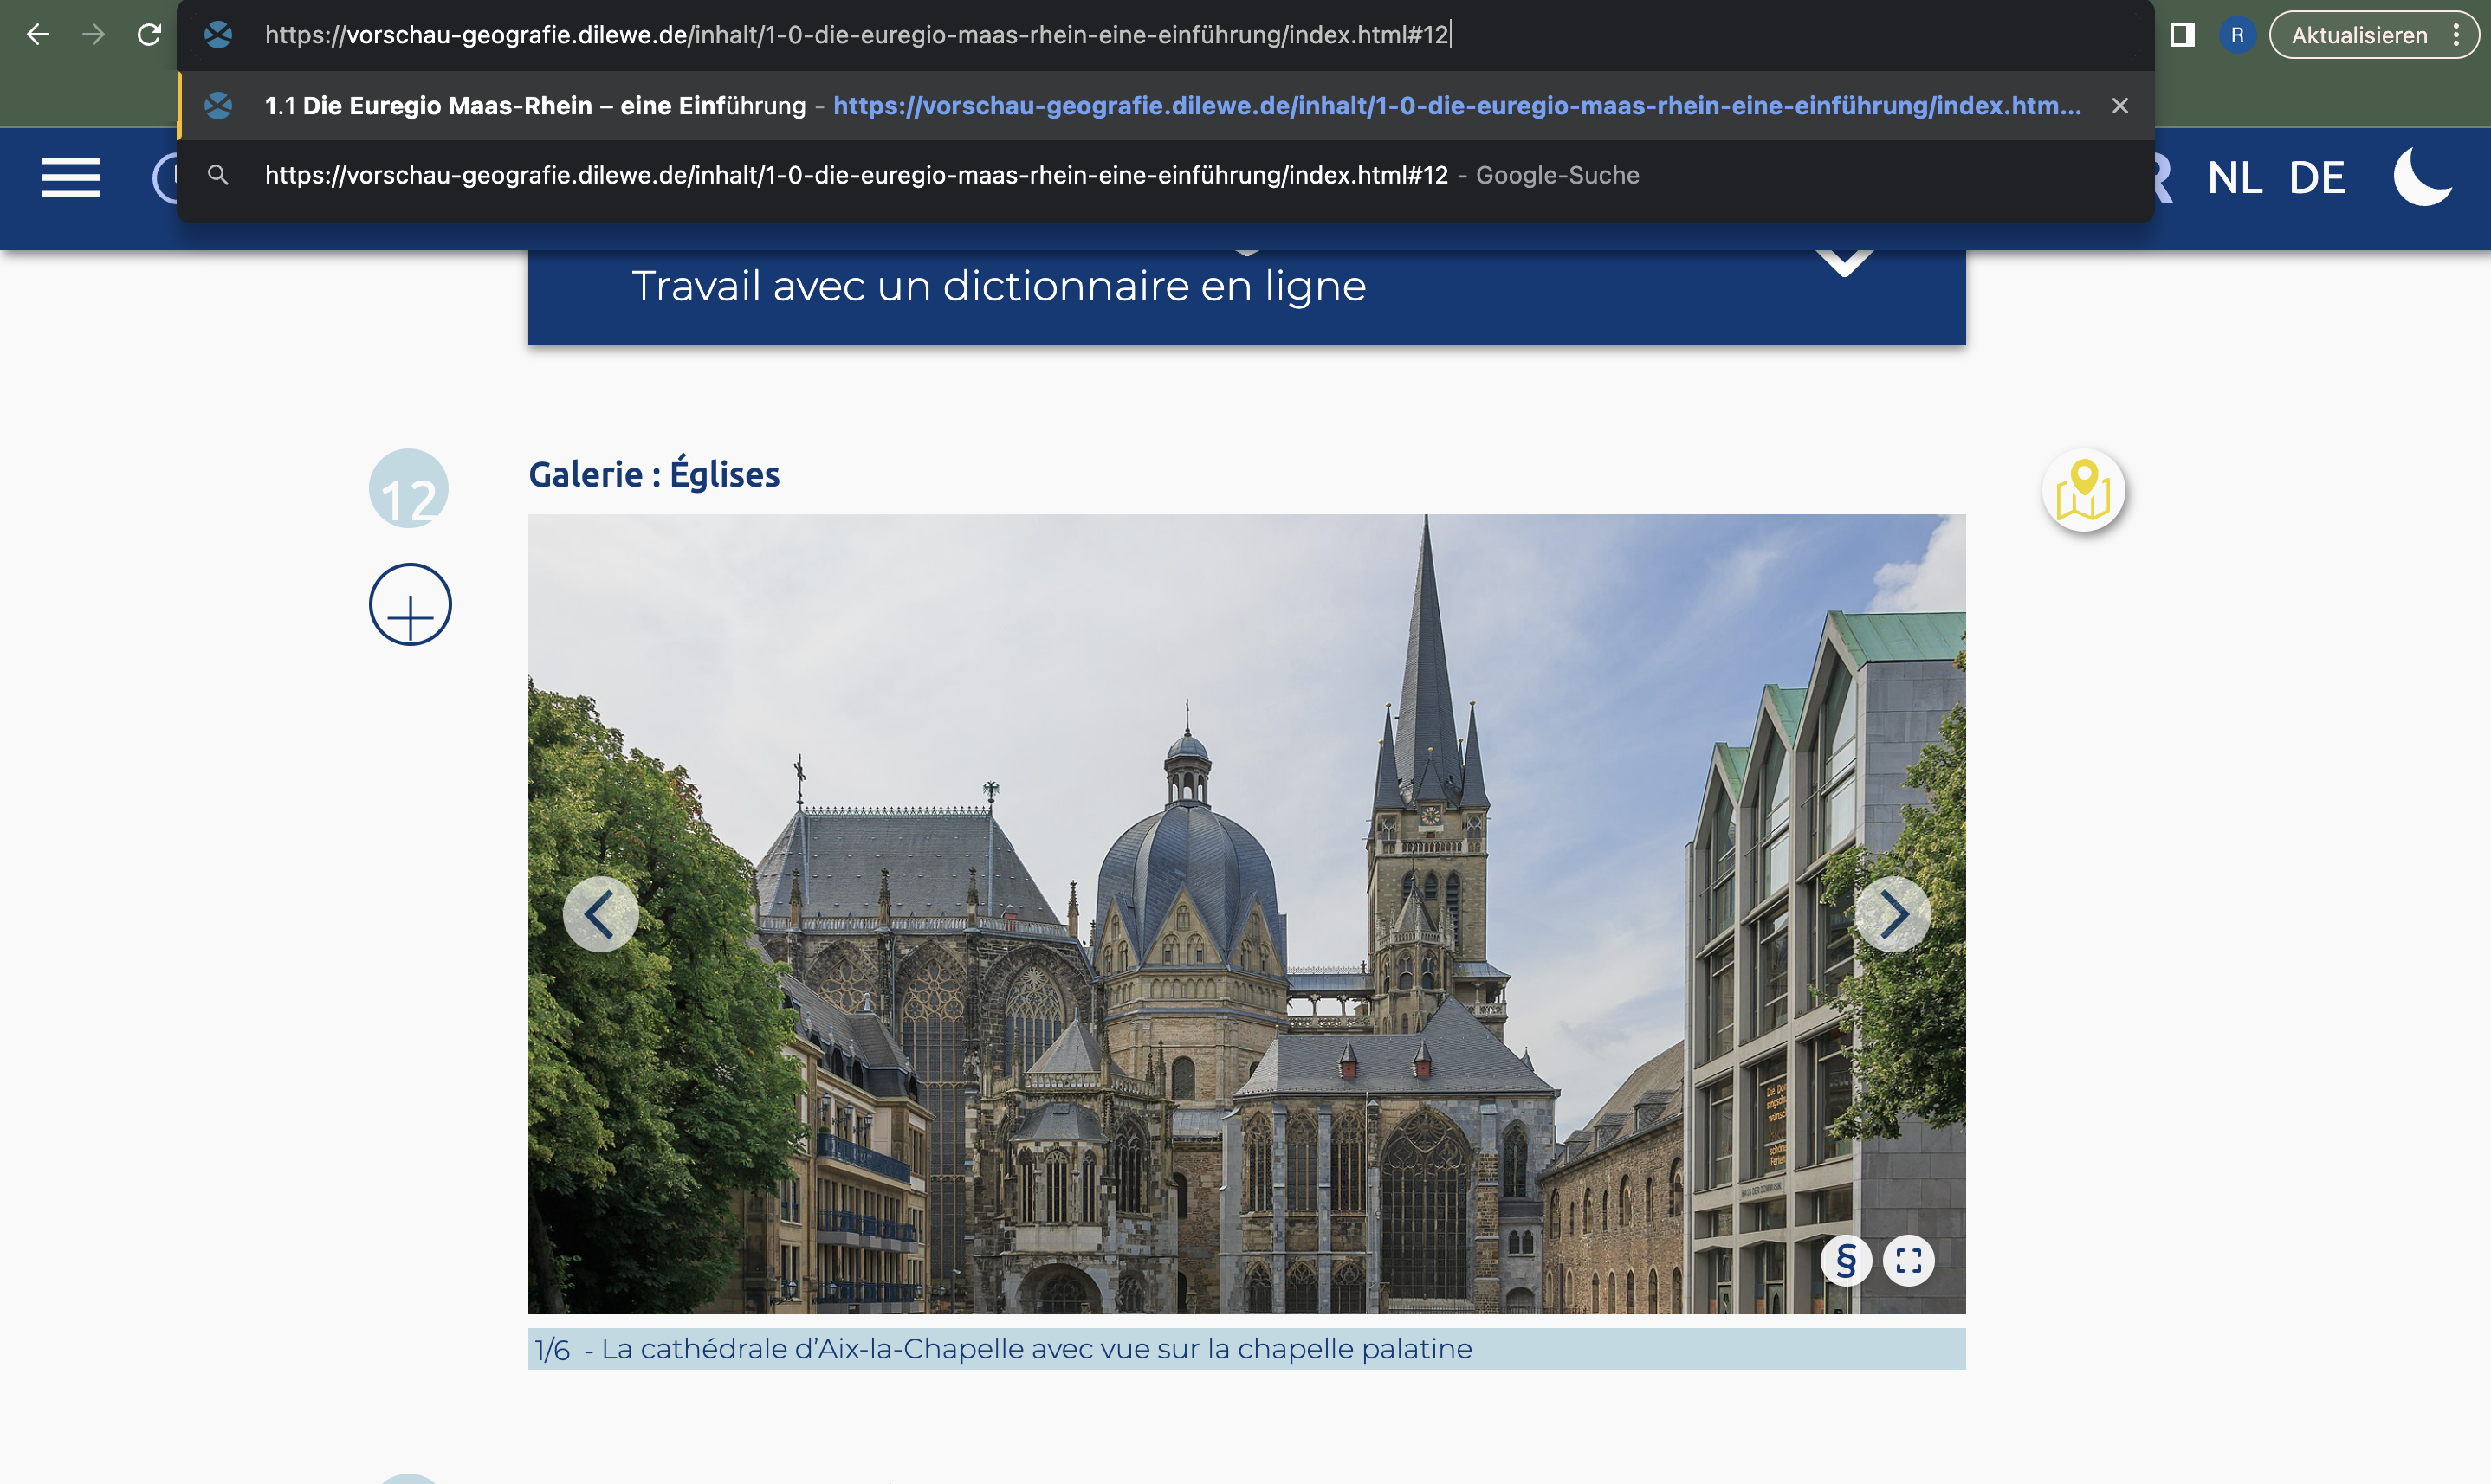Open the browser profile R avatar

click(x=2237, y=35)
